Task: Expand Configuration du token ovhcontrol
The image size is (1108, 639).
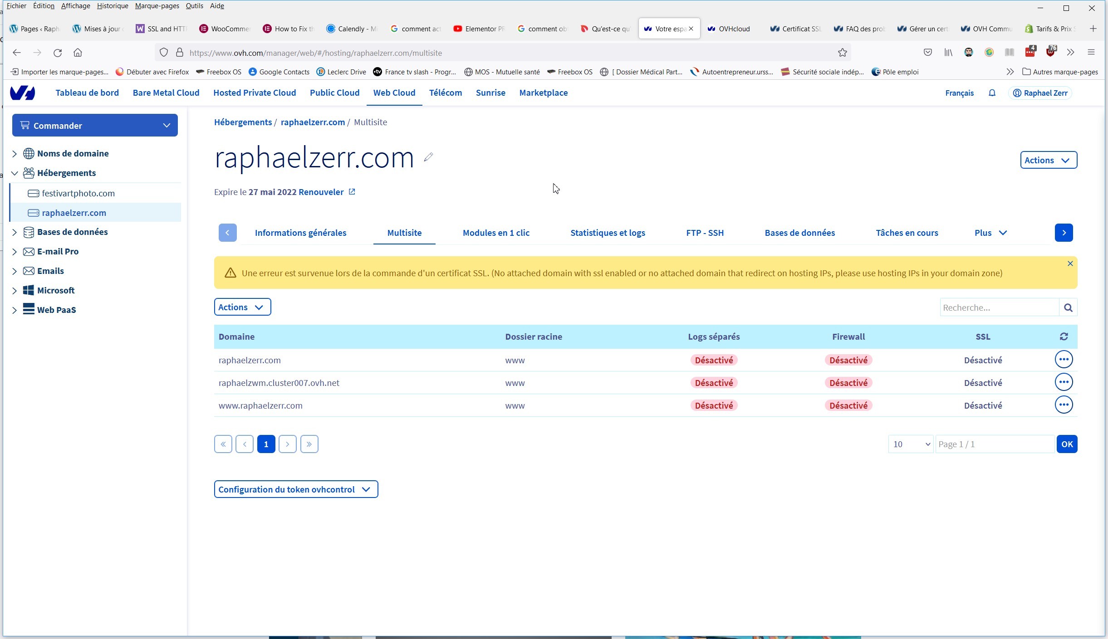Action: point(296,489)
